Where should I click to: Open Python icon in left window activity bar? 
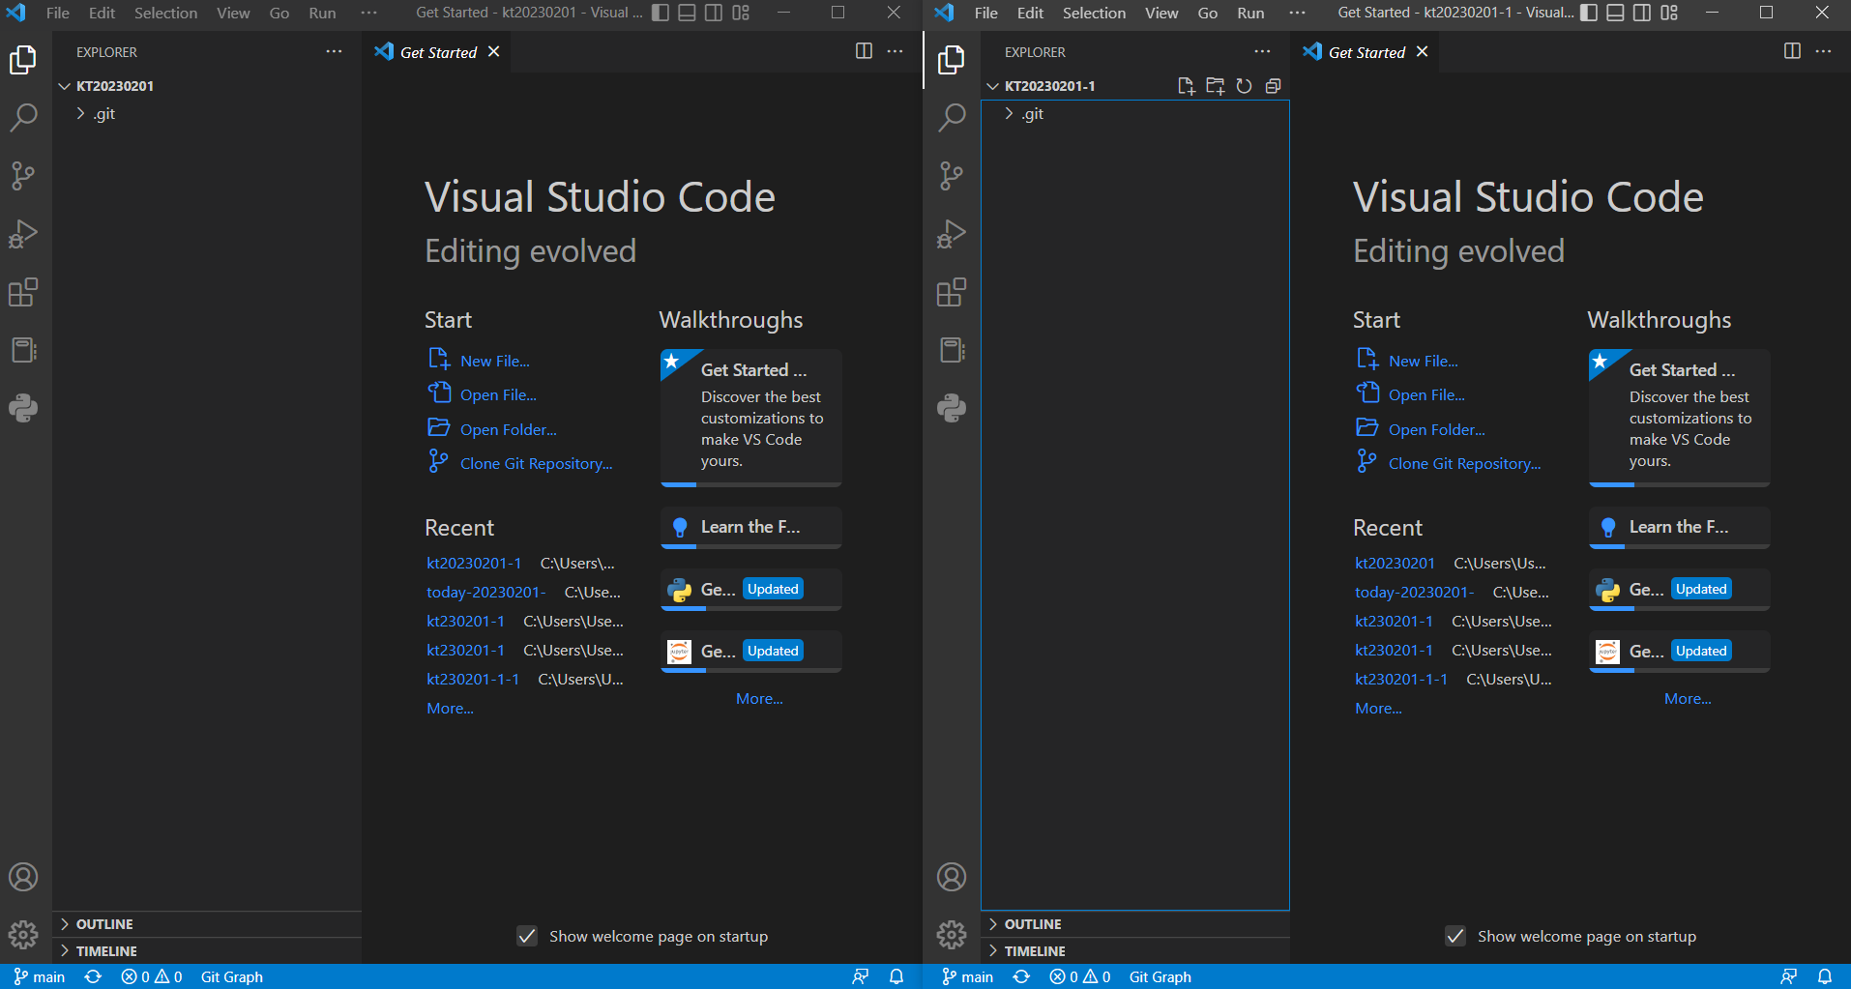(23, 408)
